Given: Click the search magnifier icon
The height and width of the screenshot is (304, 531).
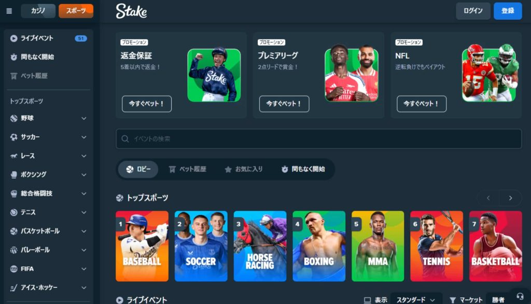Looking at the screenshot, I should coord(125,139).
